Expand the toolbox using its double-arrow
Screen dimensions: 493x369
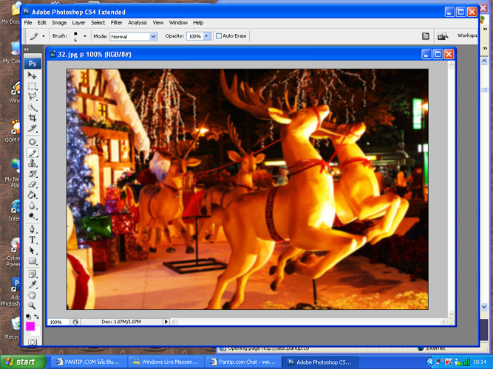point(27,49)
